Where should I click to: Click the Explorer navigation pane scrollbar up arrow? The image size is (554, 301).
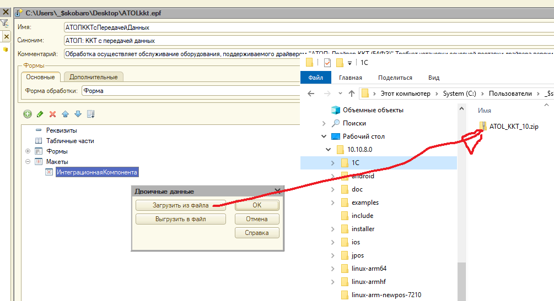tap(461, 109)
